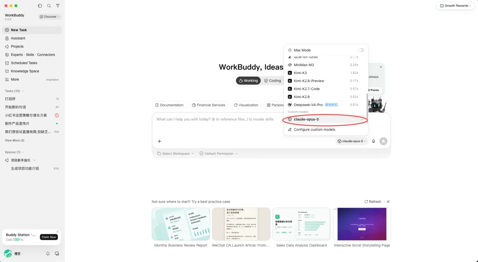Open Configure custom models
The image size is (478, 262).
pos(325,130)
